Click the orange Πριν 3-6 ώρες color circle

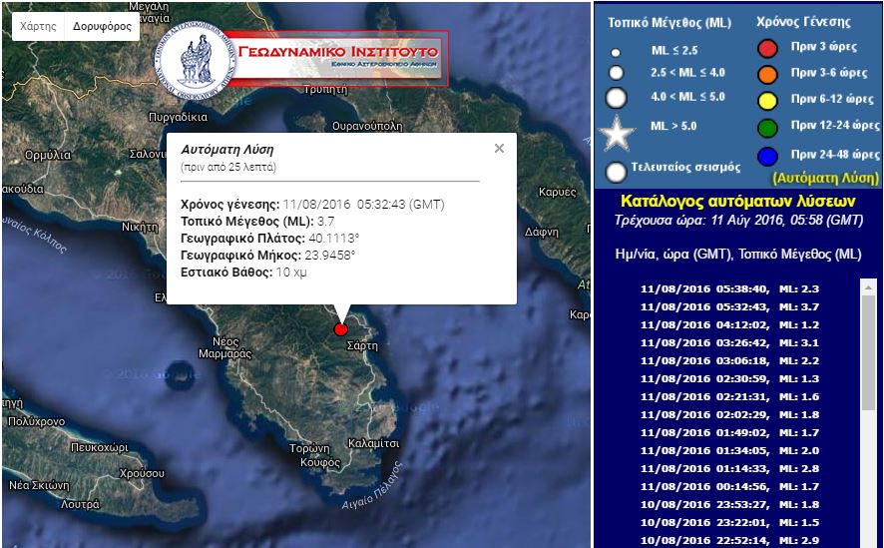coord(767,73)
